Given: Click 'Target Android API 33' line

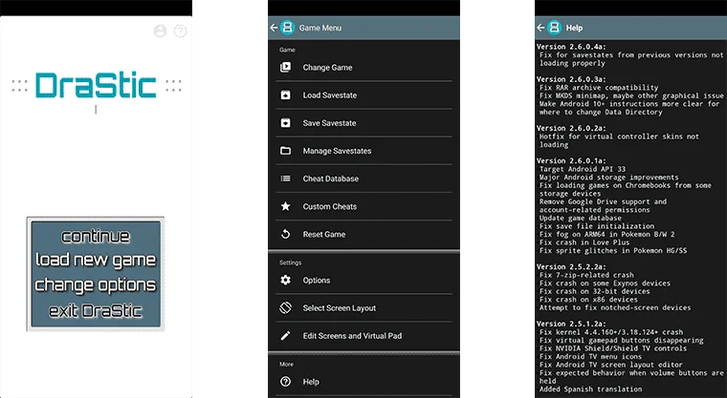Looking at the screenshot, I should [583, 169].
